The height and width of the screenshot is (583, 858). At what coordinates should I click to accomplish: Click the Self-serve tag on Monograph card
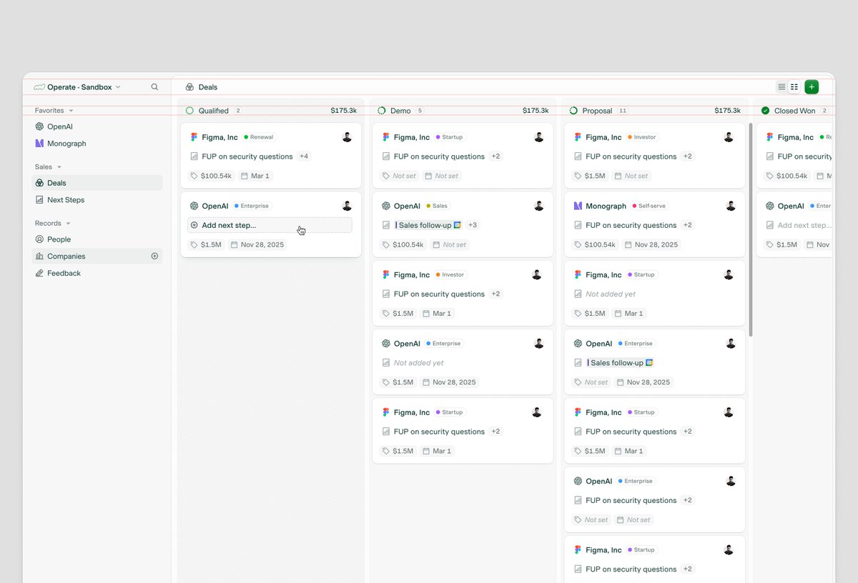pos(649,206)
